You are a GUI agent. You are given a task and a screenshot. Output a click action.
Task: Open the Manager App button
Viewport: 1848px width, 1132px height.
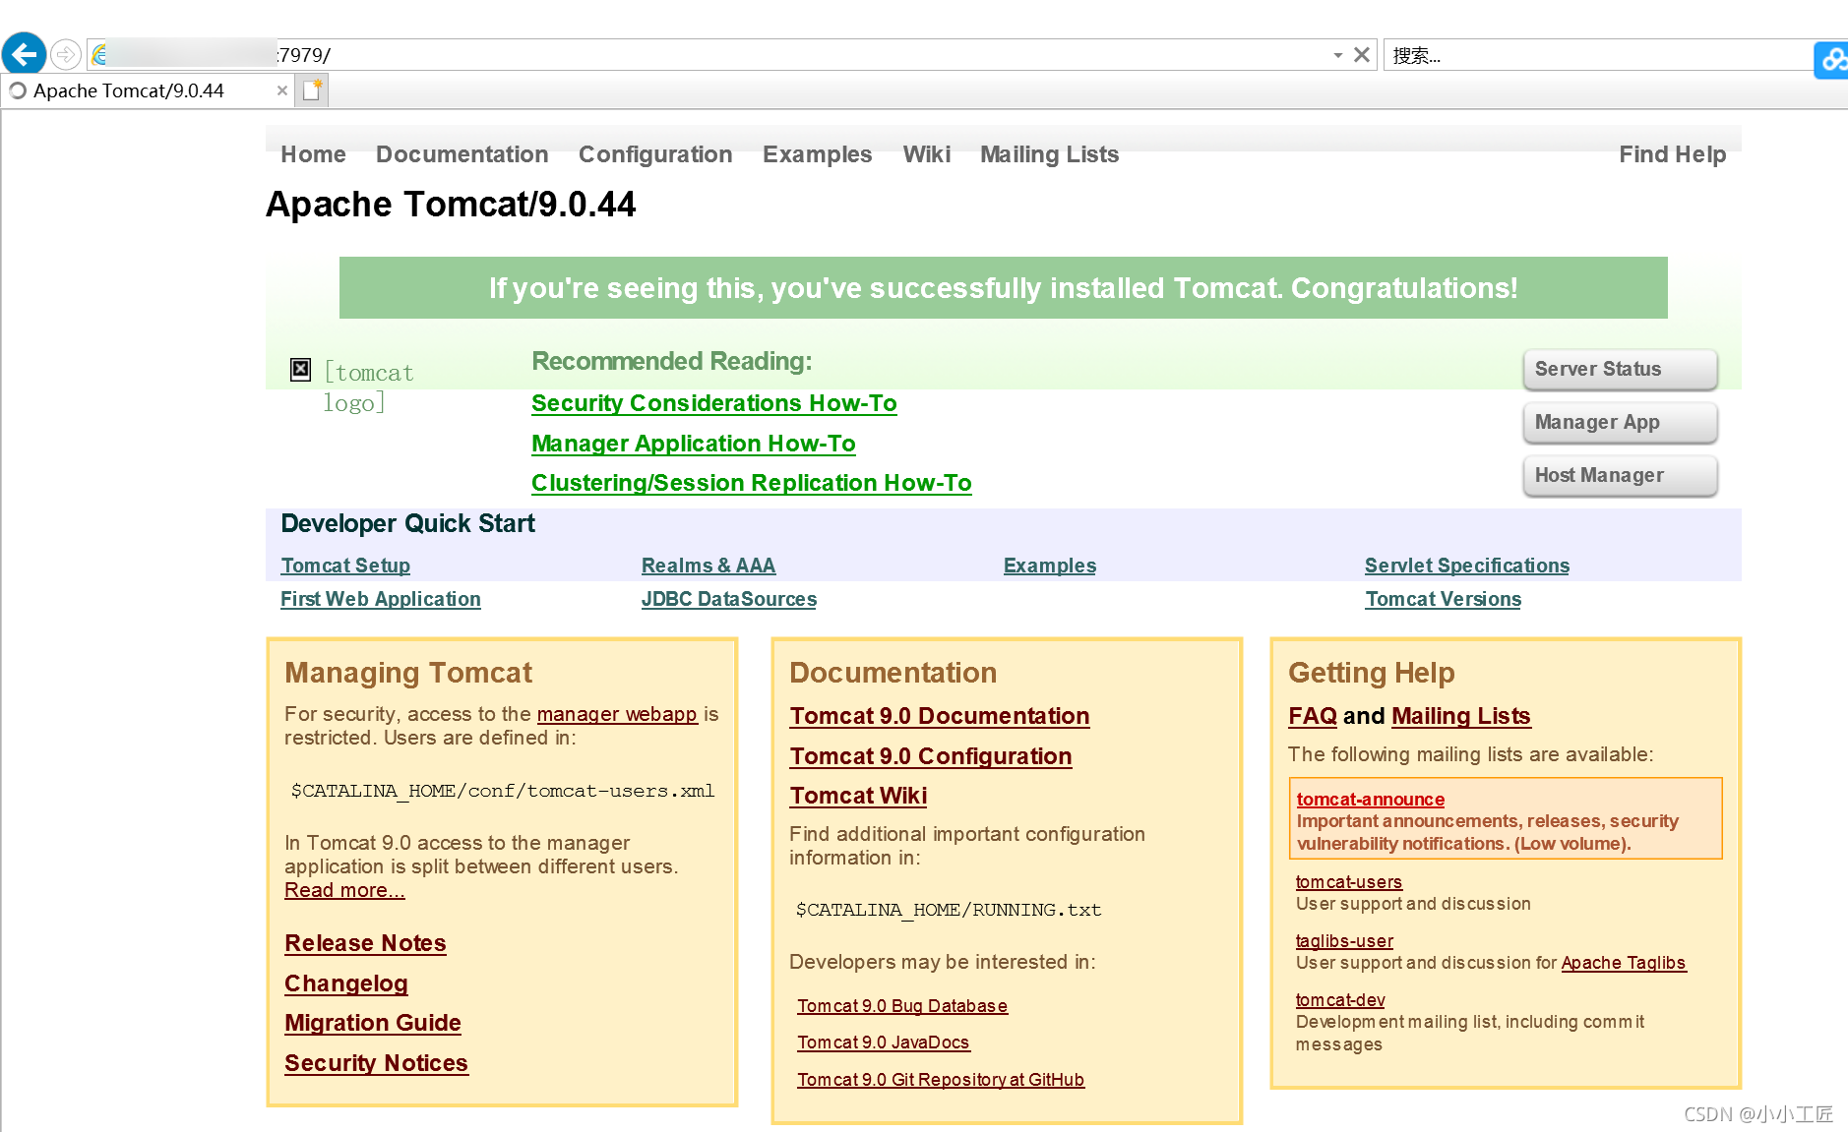(x=1619, y=422)
